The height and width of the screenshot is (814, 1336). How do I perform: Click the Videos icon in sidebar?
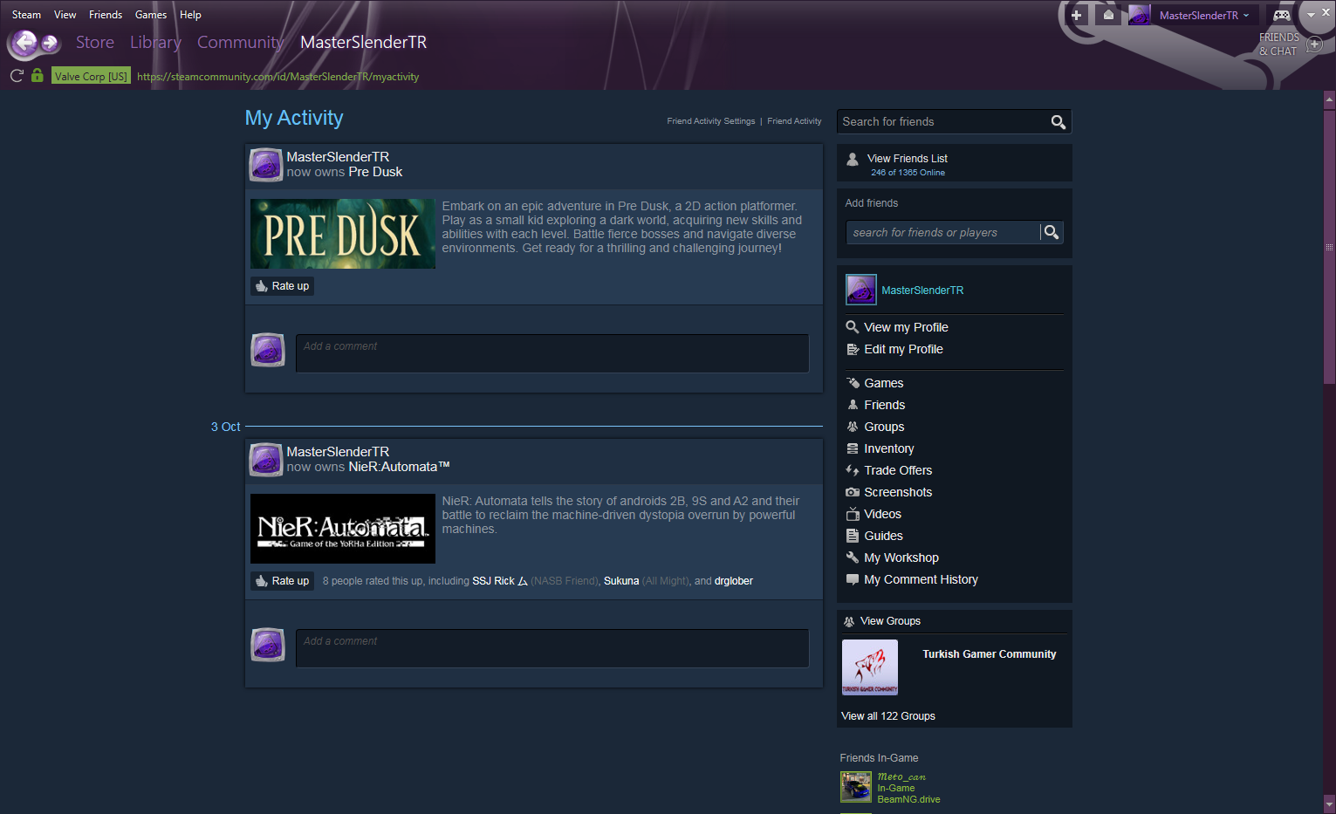[853, 514]
